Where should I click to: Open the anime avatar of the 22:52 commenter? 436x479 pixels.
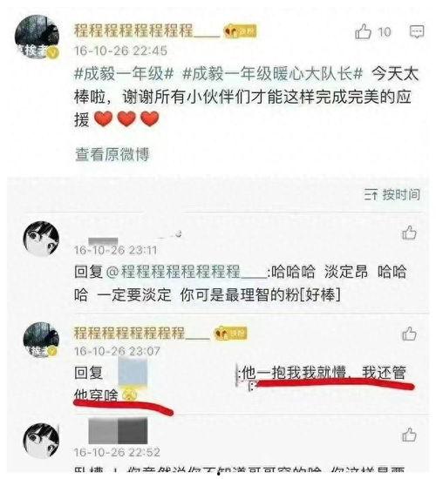coord(41,441)
